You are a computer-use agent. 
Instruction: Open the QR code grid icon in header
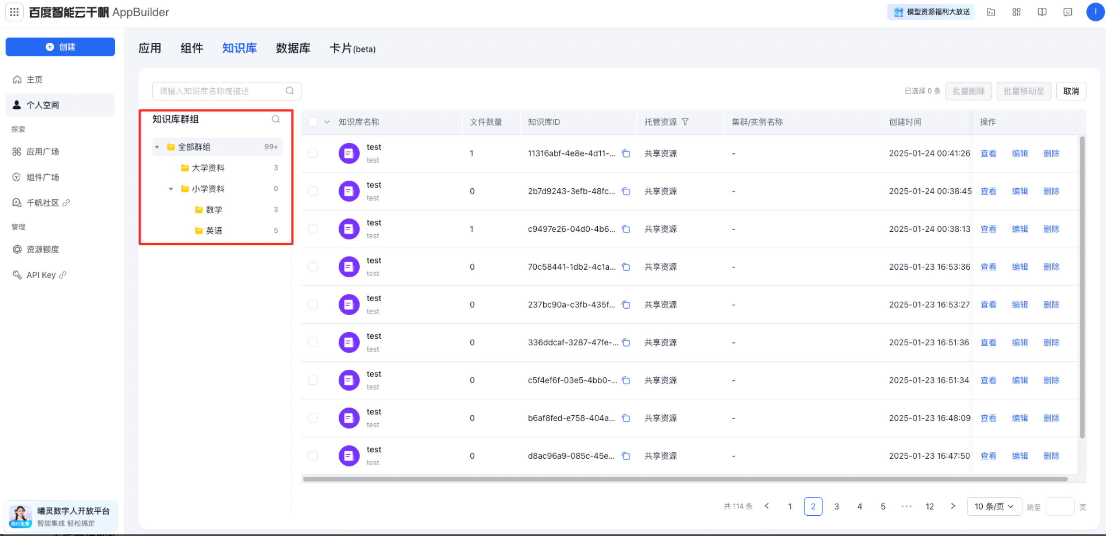tap(1017, 12)
